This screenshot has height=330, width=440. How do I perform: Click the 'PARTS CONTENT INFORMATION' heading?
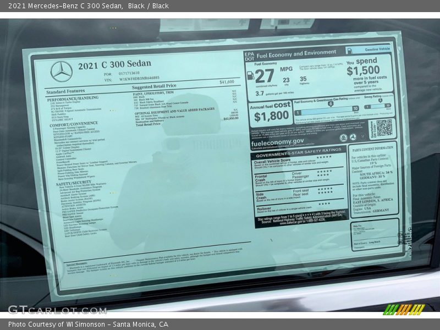pyautogui.click(x=373, y=149)
